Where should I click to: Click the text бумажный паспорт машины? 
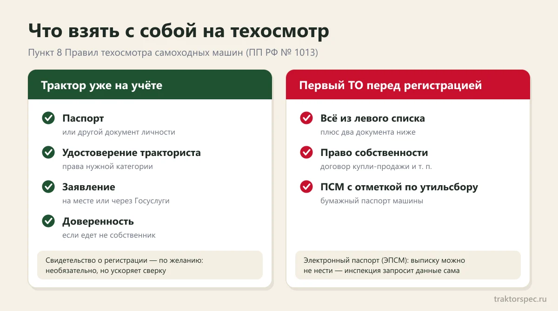372,201
